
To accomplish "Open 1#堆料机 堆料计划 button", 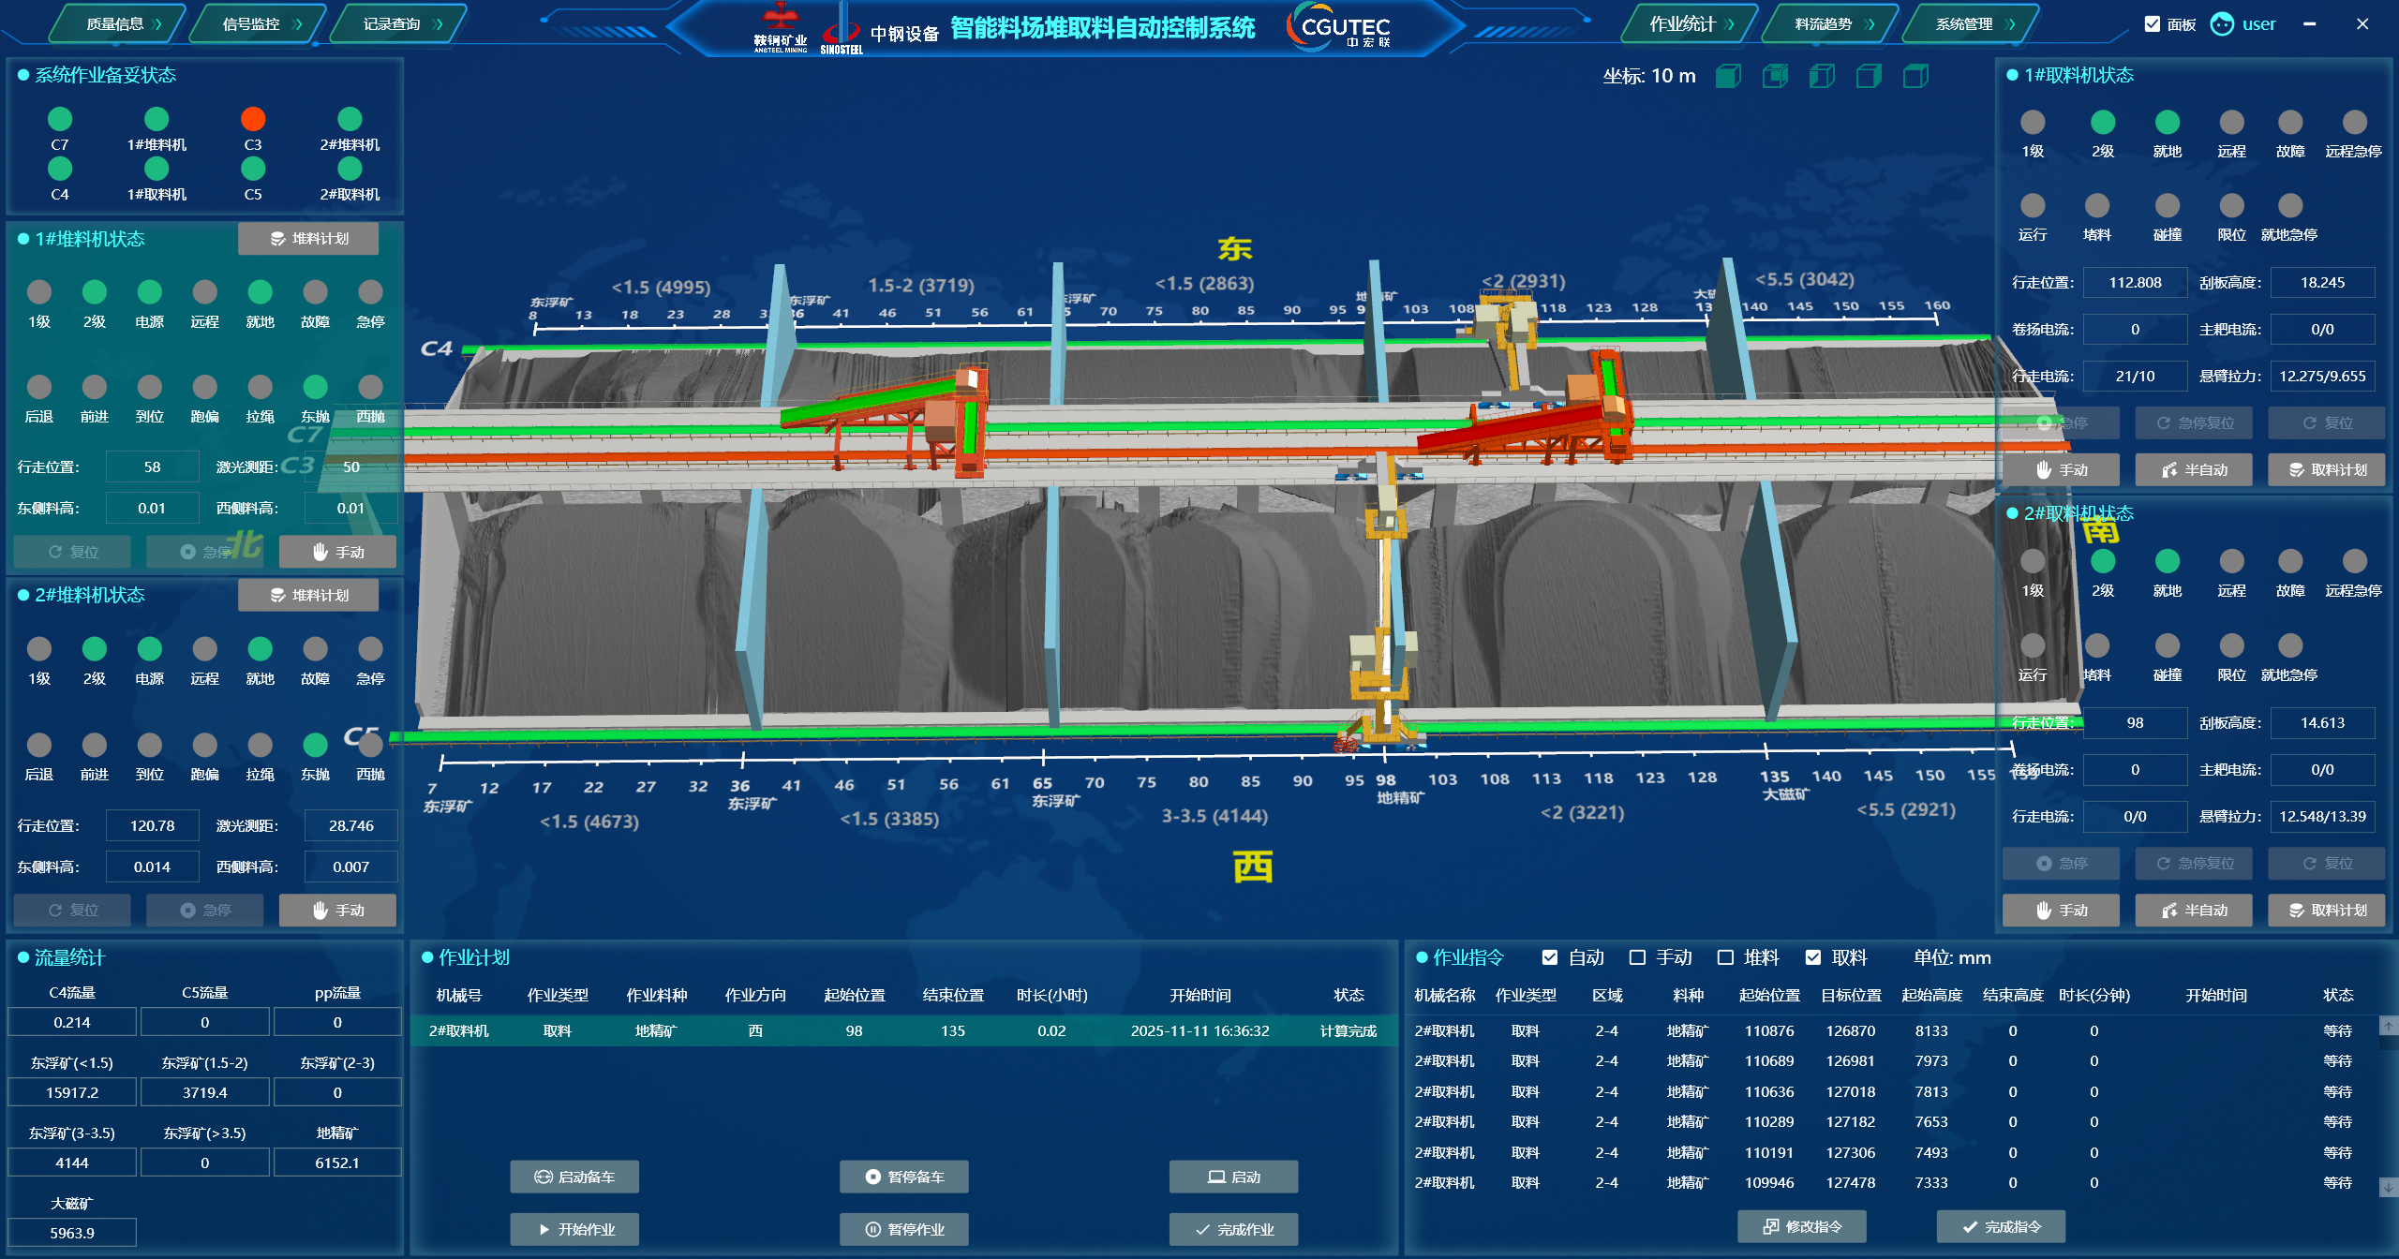I will tap(308, 239).
